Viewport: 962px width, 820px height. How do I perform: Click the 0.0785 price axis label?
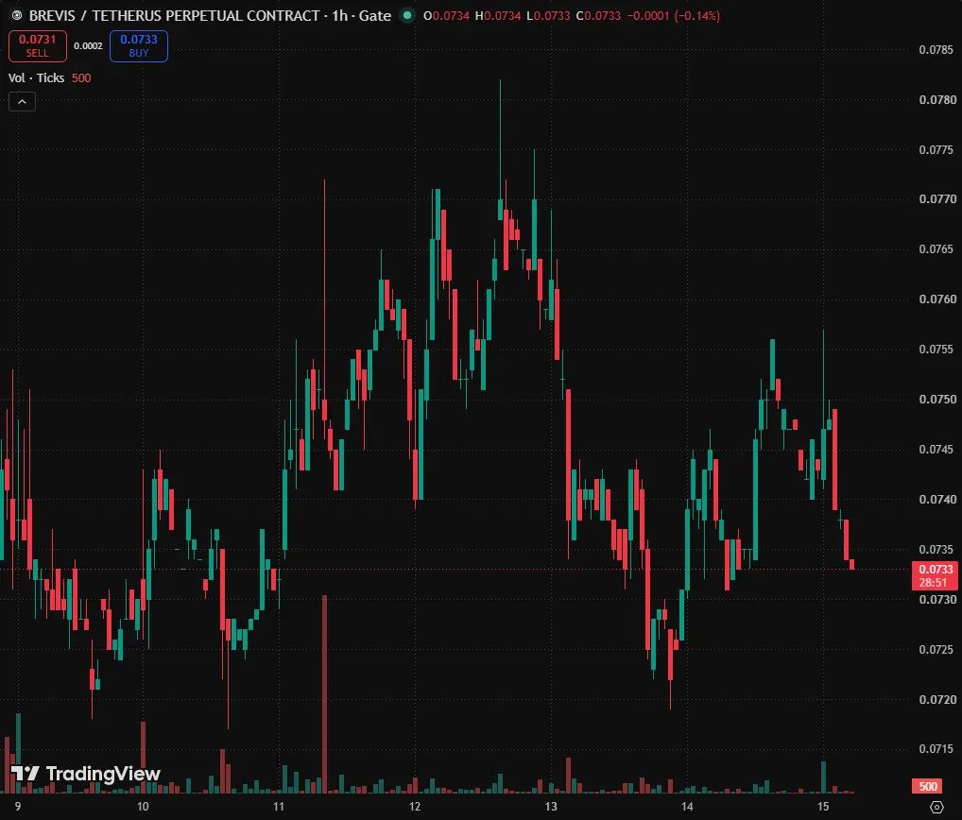click(936, 50)
